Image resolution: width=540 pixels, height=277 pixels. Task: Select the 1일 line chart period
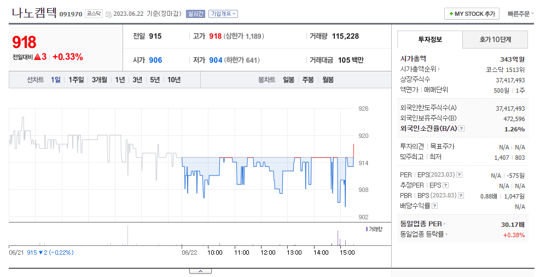55,80
